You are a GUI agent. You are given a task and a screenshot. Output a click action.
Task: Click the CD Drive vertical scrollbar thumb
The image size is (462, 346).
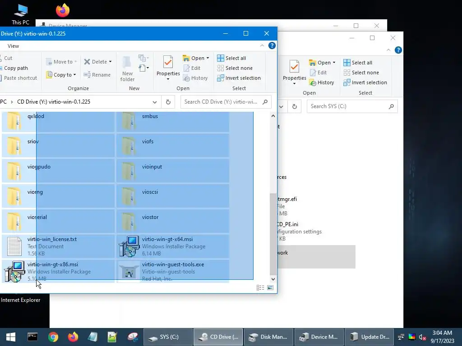pos(273,234)
